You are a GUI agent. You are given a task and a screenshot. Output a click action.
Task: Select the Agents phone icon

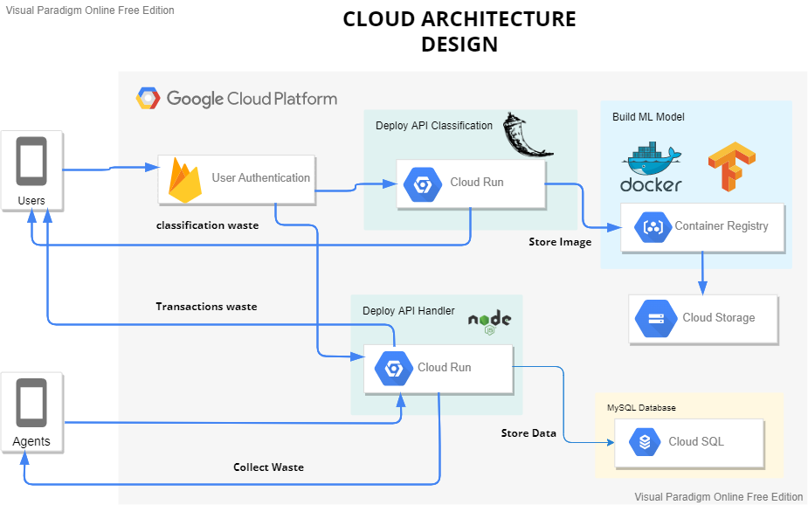31,403
